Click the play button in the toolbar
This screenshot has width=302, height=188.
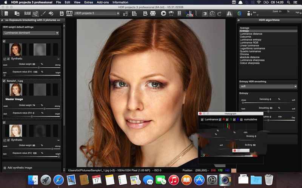coord(163,14)
